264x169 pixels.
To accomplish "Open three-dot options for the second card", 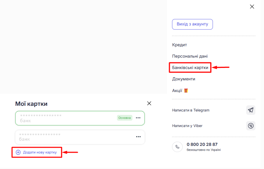I will (x=138, y=137).
